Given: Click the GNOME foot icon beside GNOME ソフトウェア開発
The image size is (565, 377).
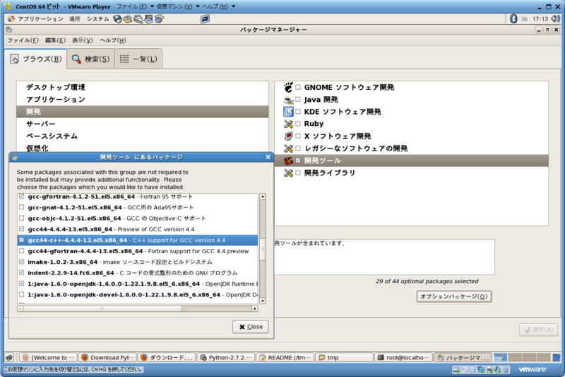Looking at the screenshot, I should [288, 87].
